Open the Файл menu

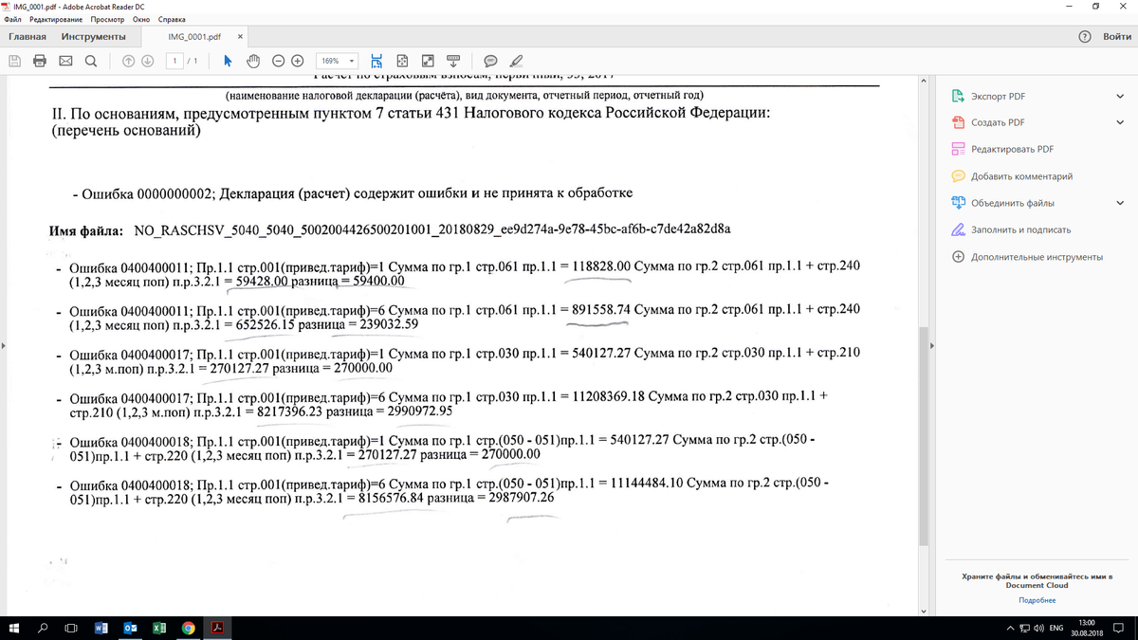[12, 19]
